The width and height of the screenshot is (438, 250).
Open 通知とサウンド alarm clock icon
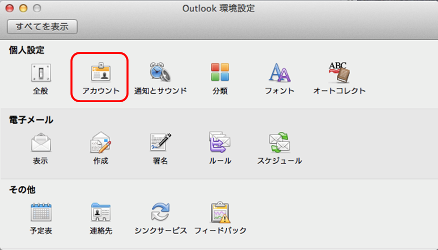point(160,73)
